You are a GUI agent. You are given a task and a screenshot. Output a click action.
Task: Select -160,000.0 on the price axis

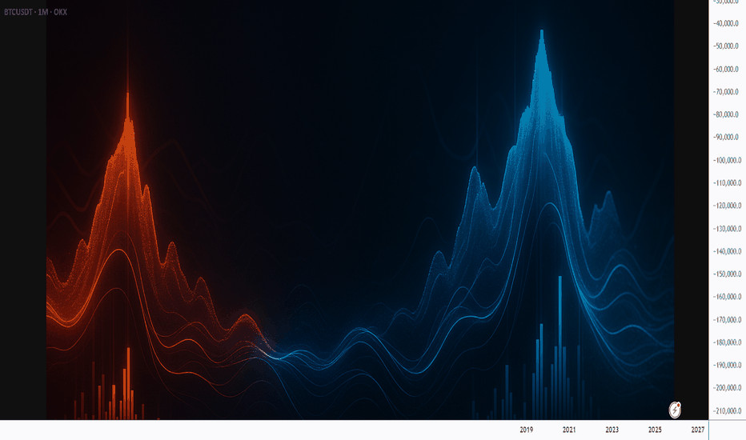(x=728, y=297)
